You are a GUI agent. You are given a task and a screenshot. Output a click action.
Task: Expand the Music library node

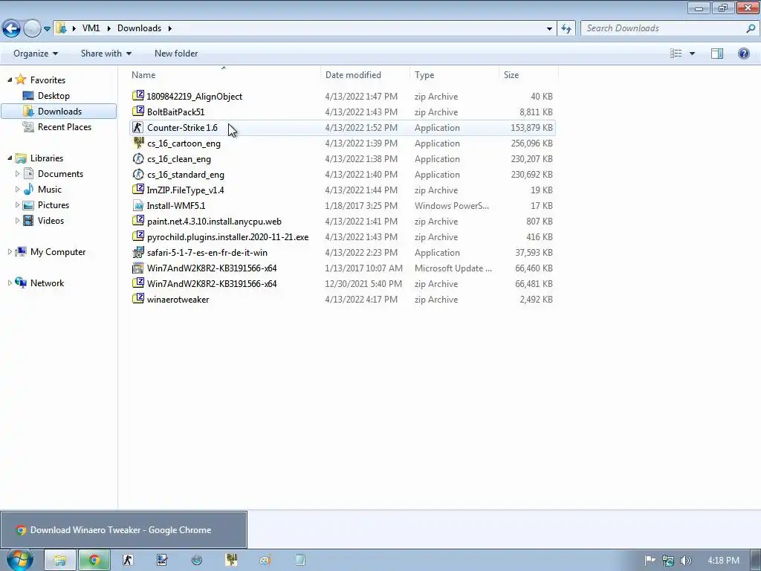point(18,190)
